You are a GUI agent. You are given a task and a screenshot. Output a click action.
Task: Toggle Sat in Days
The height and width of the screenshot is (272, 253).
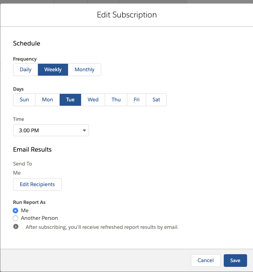(x=157, y=100)
